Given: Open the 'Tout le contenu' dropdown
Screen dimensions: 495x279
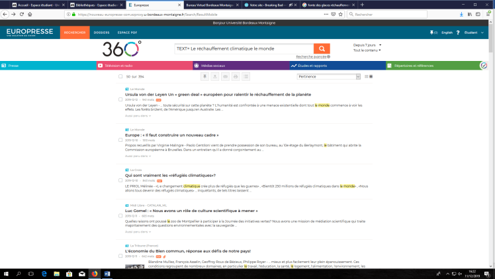Looking at the screenshot, I should pyautogui.click(x=367, y=50).
